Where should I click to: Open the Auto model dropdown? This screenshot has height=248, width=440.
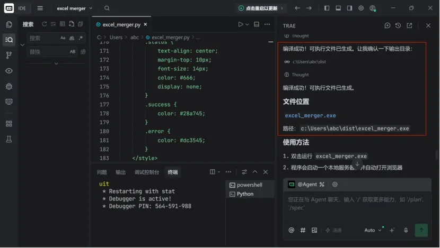373,230
